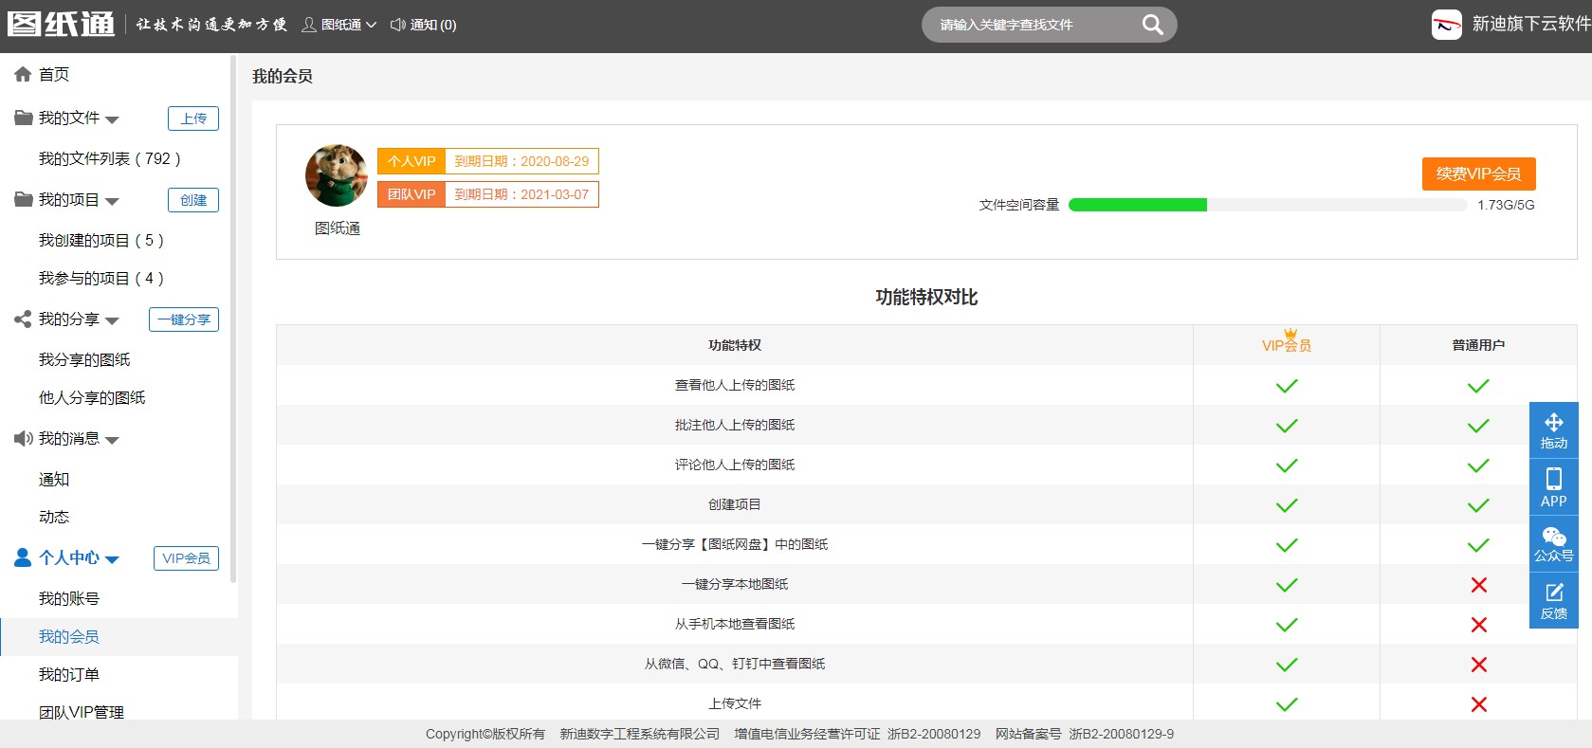Collapse the 个人中心 section
The image size is (1592, 748).
coord(112,559)
